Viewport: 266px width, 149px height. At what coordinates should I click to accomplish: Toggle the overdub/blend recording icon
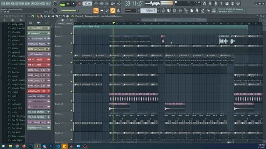[x=113, y=4]
